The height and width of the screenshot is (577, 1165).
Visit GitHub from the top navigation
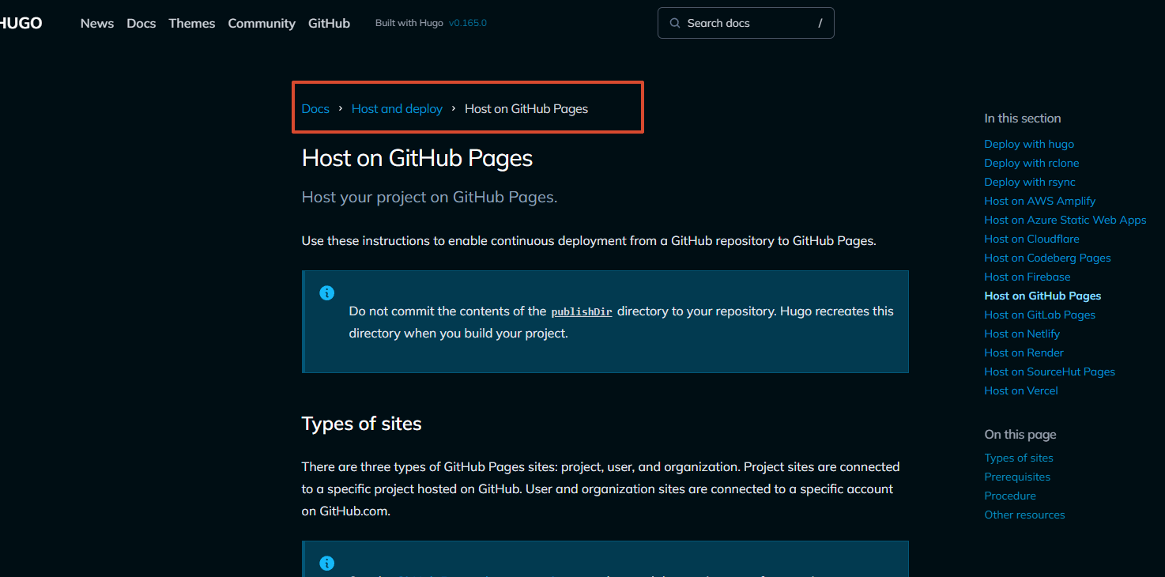(x=329, y=23)
